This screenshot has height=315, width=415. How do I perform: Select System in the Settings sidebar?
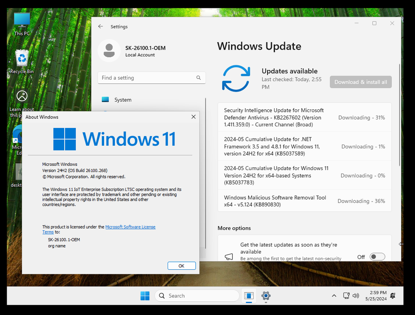(x=151, y=100)
